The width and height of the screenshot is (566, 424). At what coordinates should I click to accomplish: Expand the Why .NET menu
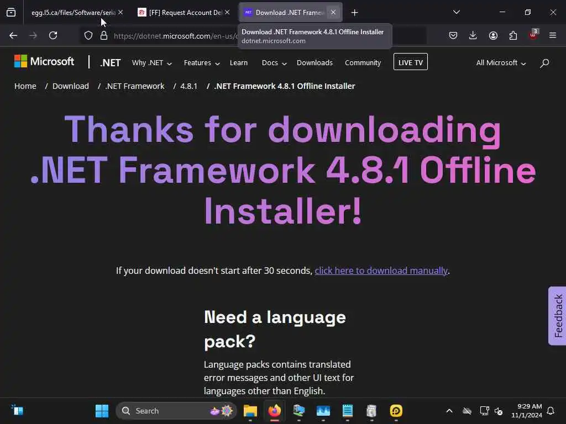click(x=151, y=63)
